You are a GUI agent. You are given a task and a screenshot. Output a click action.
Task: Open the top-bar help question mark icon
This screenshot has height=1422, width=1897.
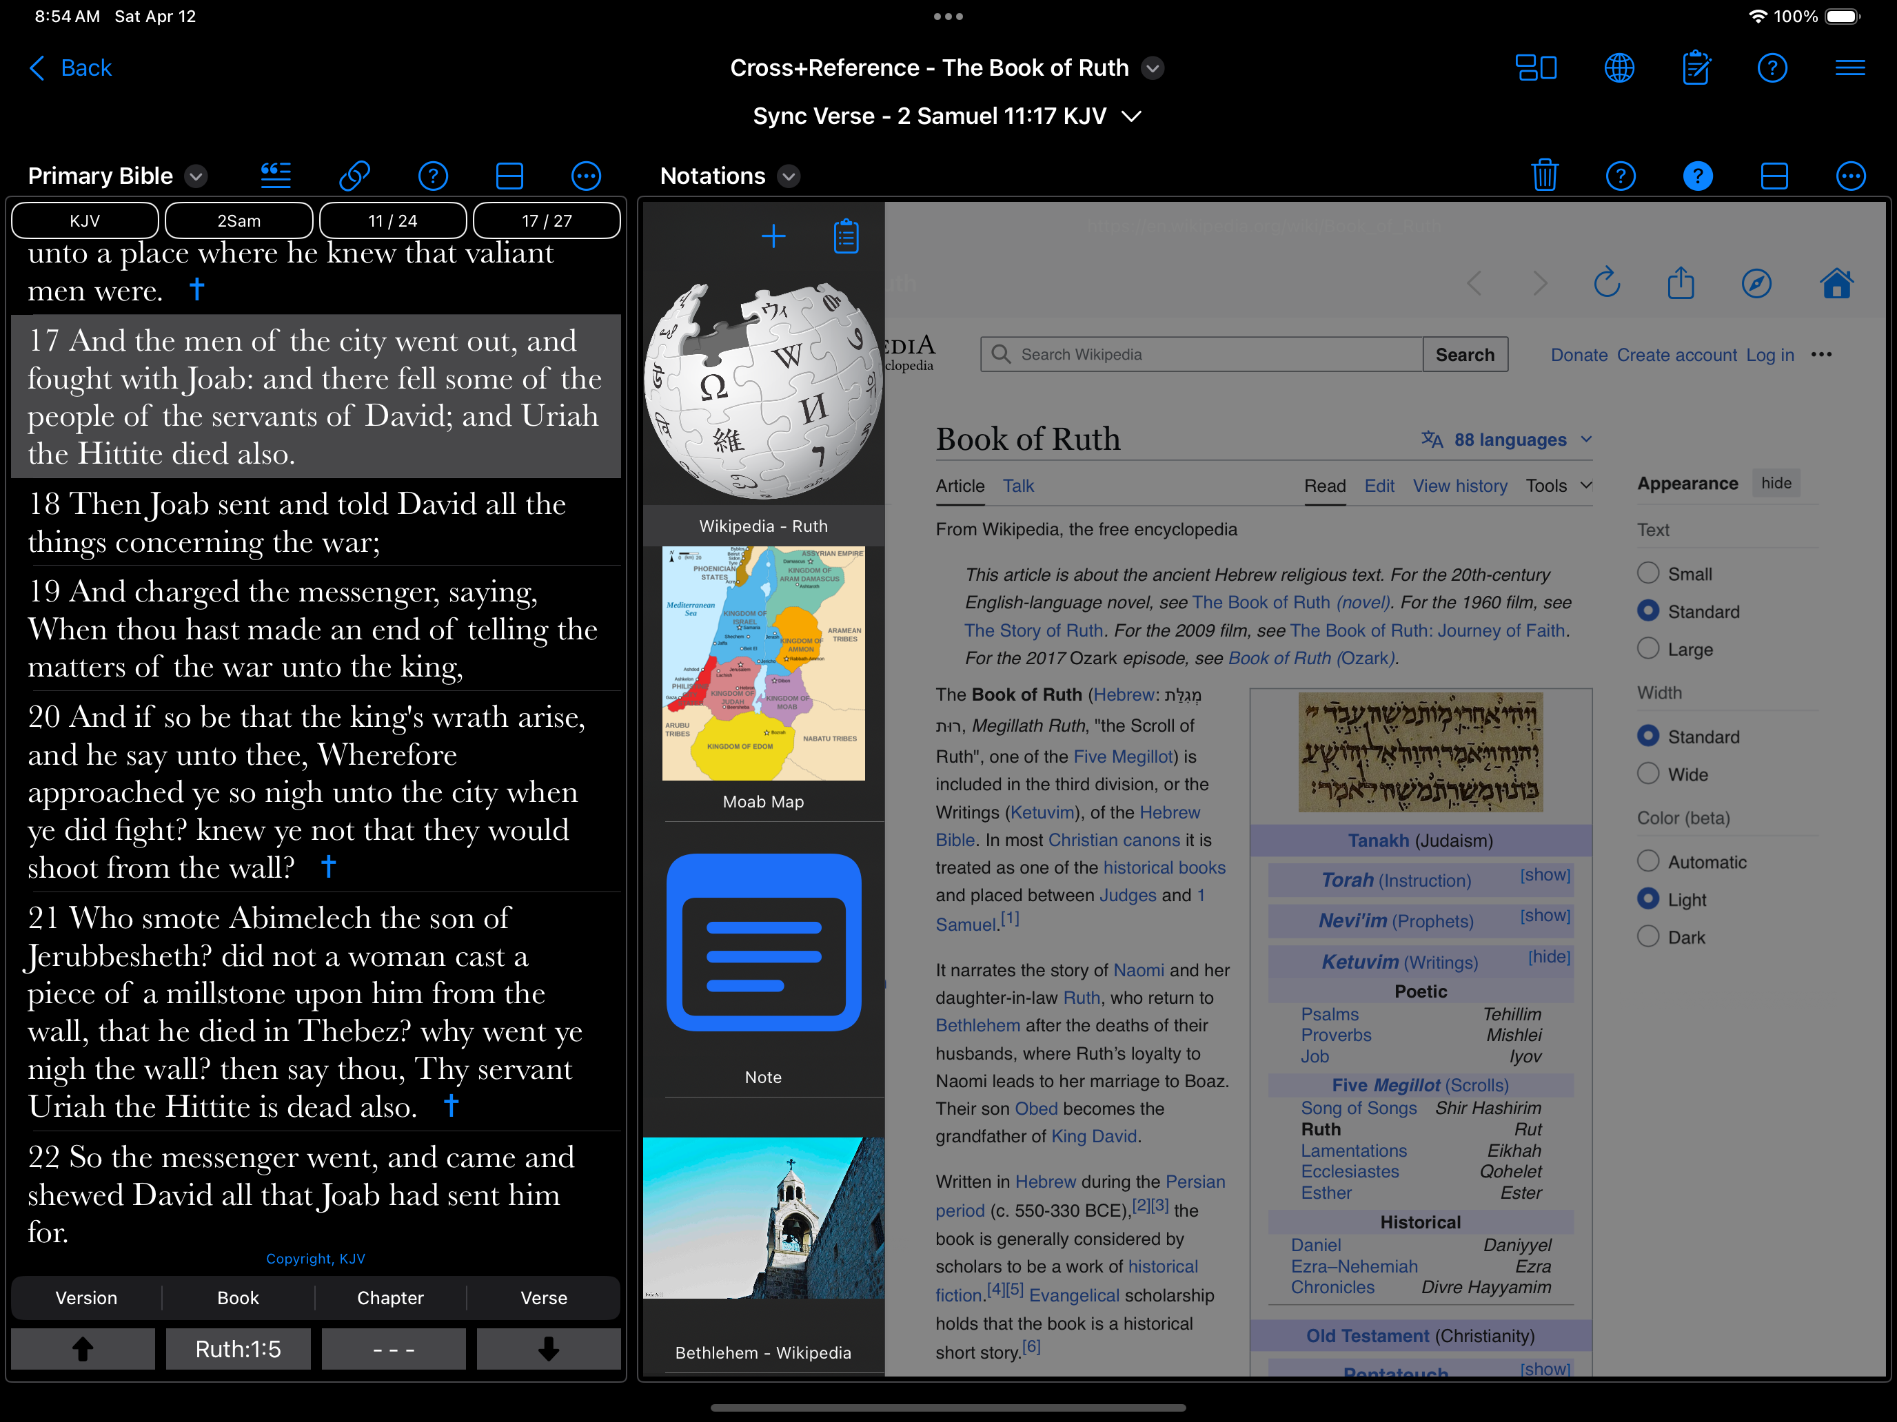coord(1773,68)
